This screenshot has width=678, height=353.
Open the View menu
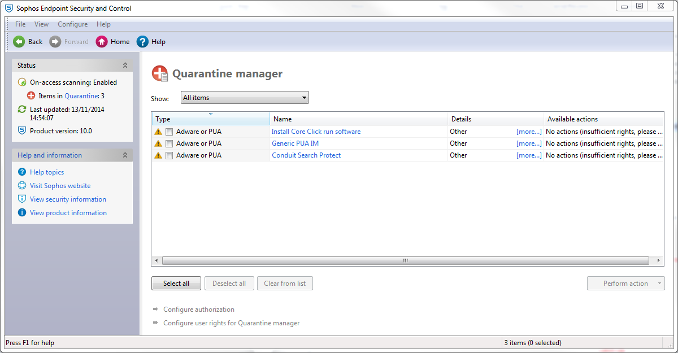[41, 24]
